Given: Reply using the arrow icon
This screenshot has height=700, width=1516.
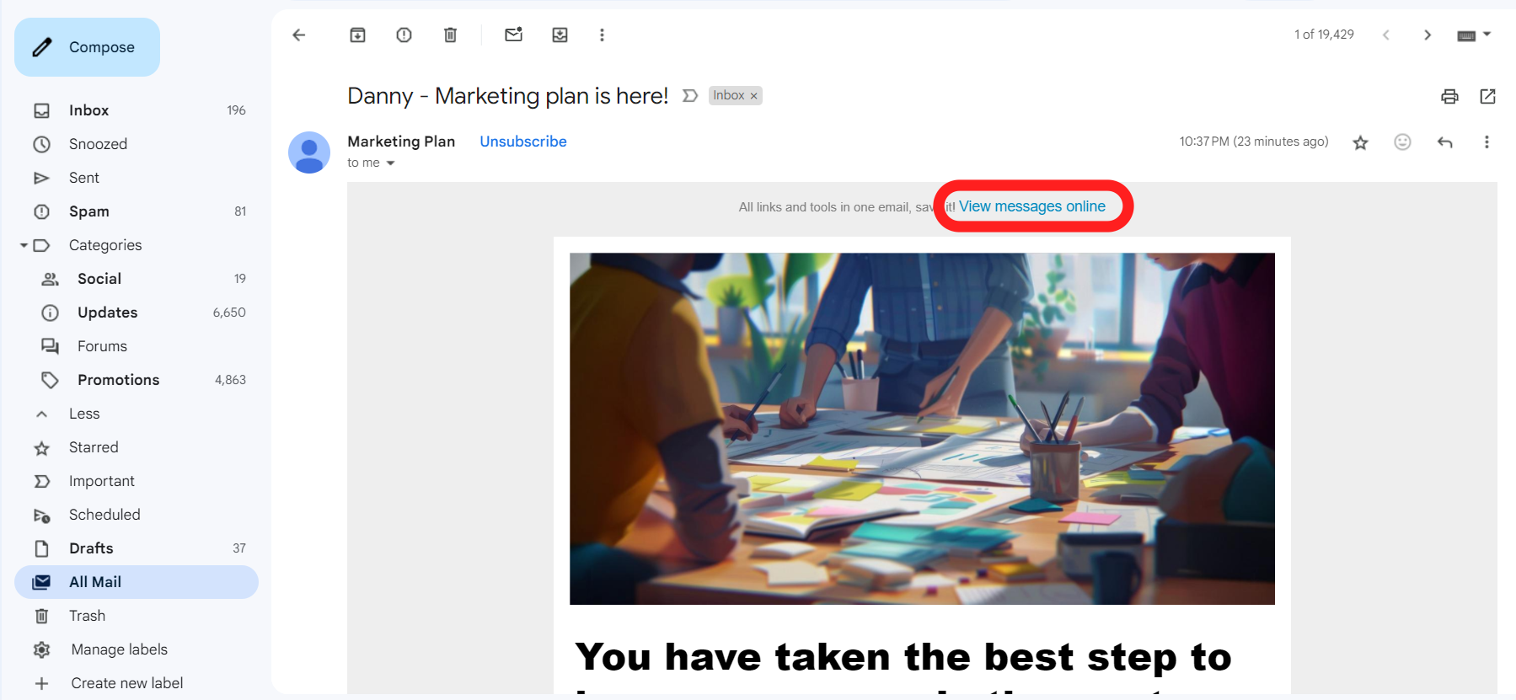Looking at the screenshot, I should click(x=1444, y=142).
